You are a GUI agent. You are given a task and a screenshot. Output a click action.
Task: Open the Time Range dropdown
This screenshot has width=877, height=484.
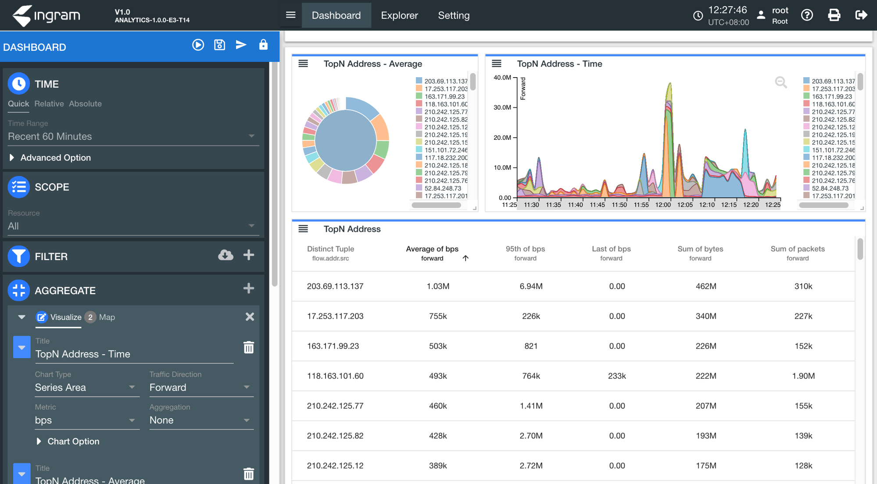tap(132, 136)
